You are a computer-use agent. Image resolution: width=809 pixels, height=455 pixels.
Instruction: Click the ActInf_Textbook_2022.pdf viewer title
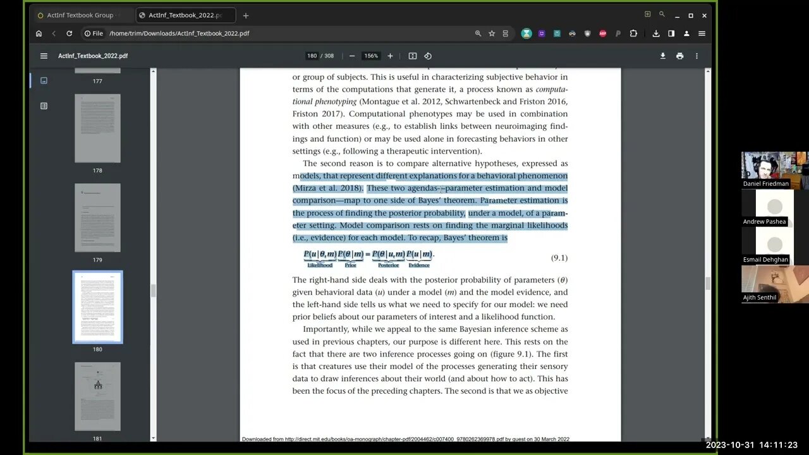pos(93,56)
